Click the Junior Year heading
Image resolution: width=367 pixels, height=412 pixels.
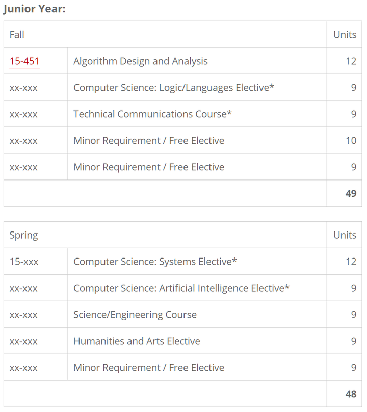(34, 9)
